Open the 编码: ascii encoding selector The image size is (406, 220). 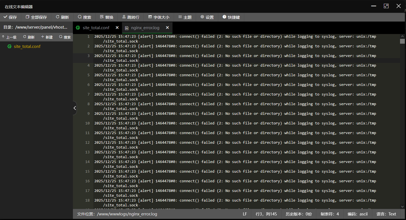357,214
